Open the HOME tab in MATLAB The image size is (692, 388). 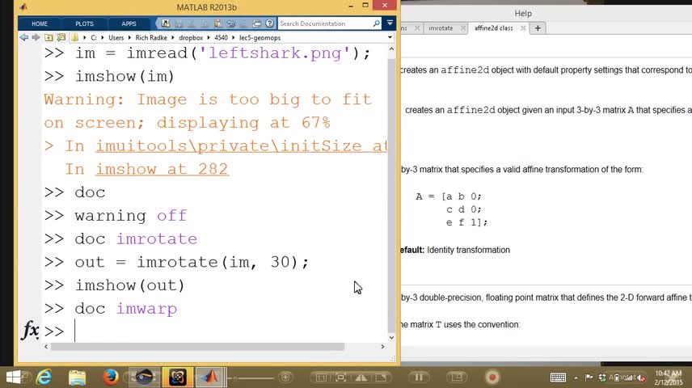click(x=40, y=23)
